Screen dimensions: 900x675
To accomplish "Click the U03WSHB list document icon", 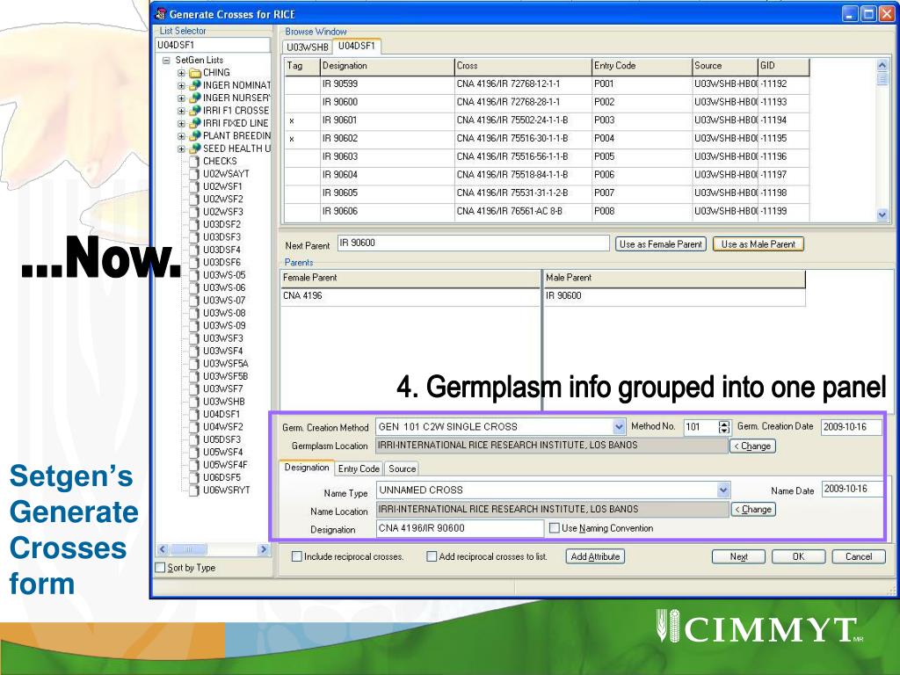I will pos(194,402).
